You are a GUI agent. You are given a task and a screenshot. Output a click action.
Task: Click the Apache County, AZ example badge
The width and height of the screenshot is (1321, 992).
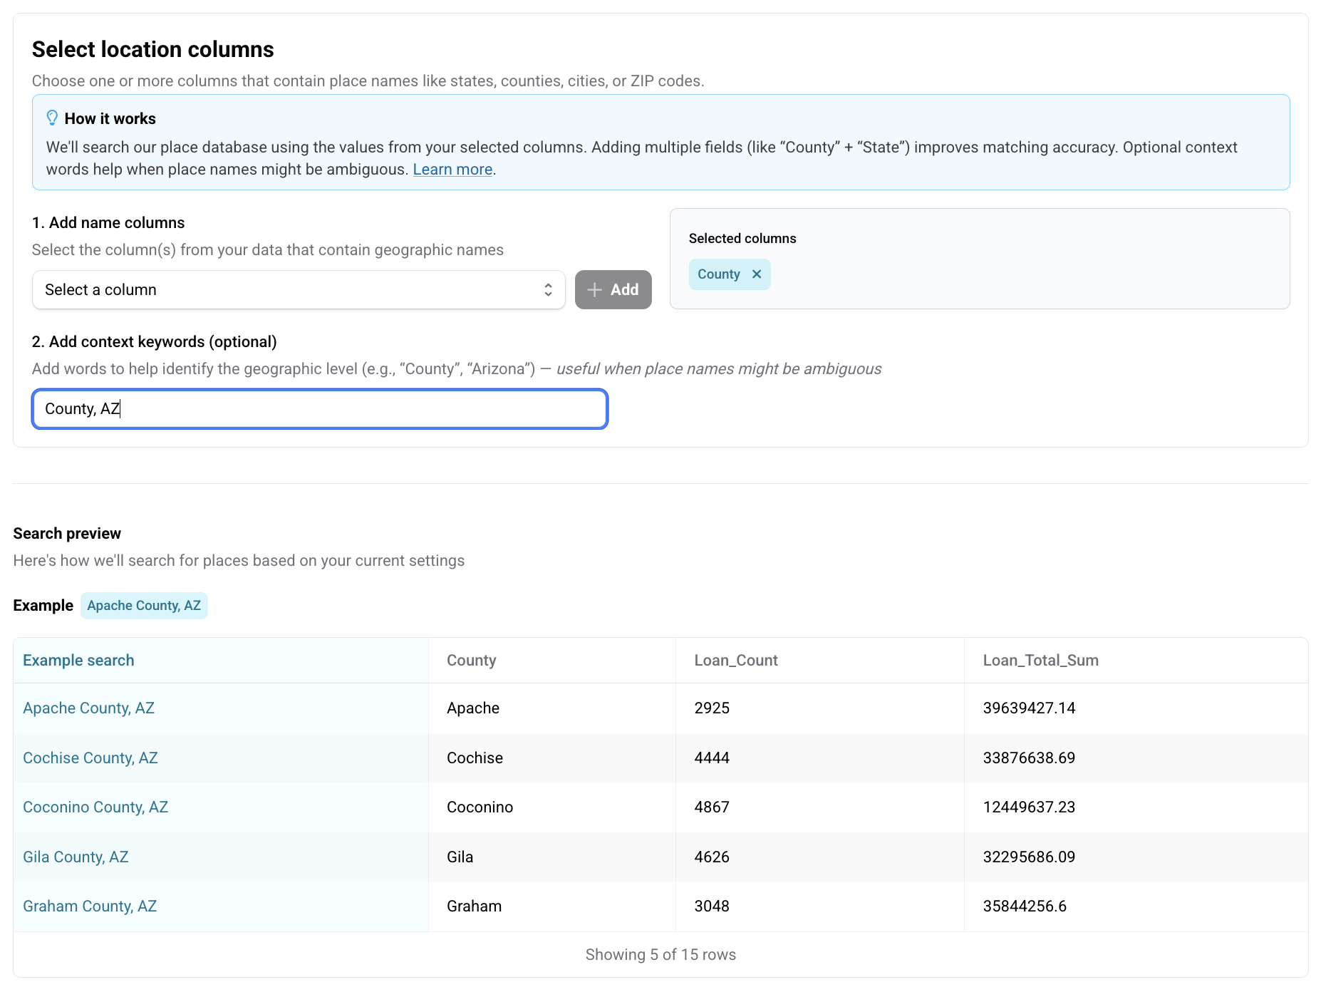[x=144, y=606]
